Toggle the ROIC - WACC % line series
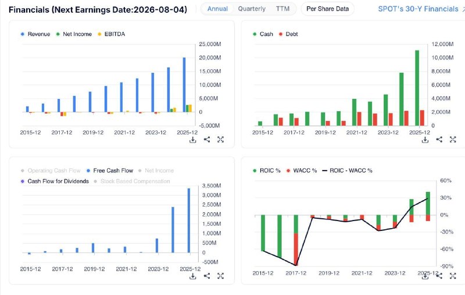This screenshot has height=295, width=465. (347, 170)
